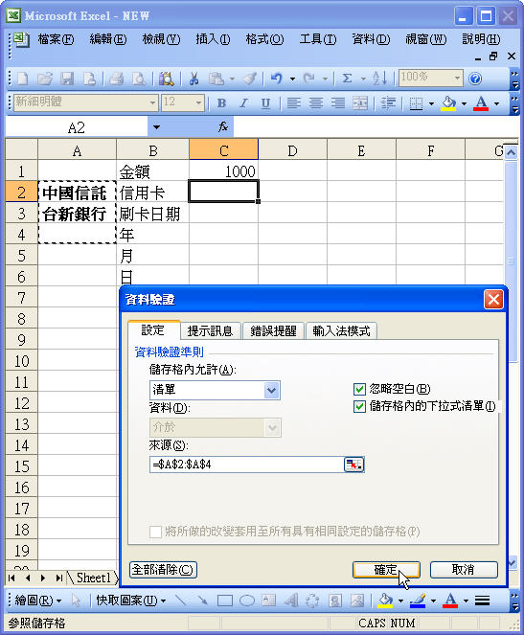Align text right
Viewport: 524px width, 635px height.
click(x=338, y=103)
